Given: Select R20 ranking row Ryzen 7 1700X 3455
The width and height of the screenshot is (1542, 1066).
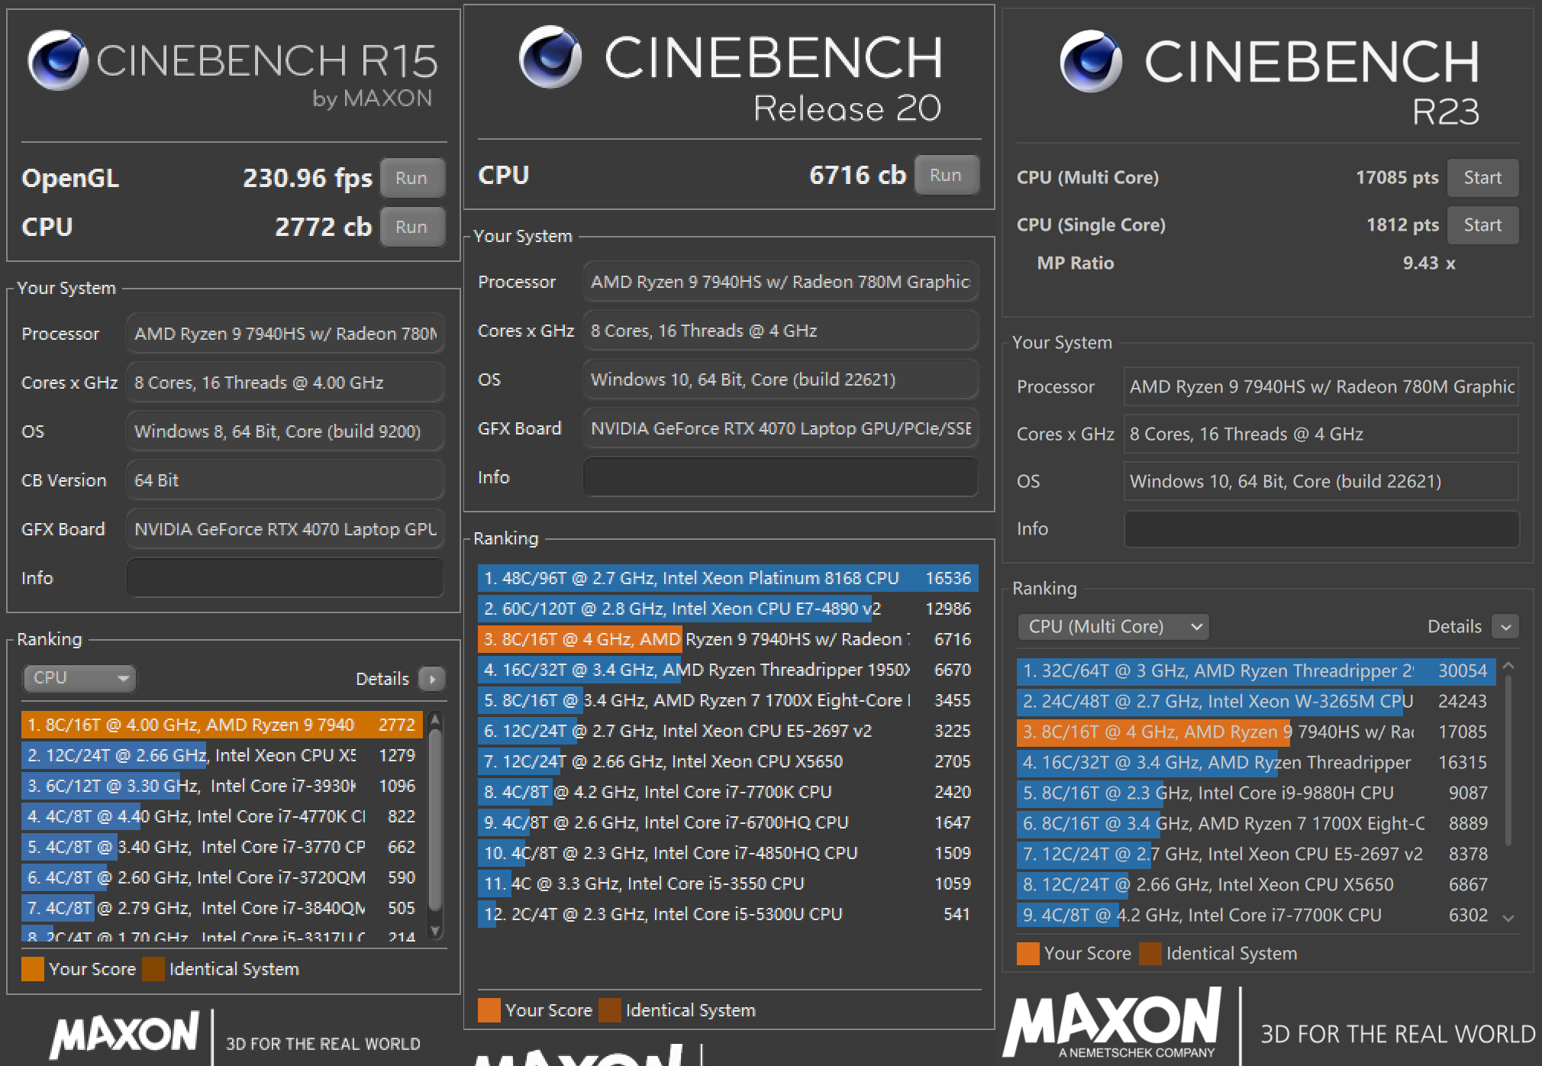Looking at the screenshot, I should point(727,700).
